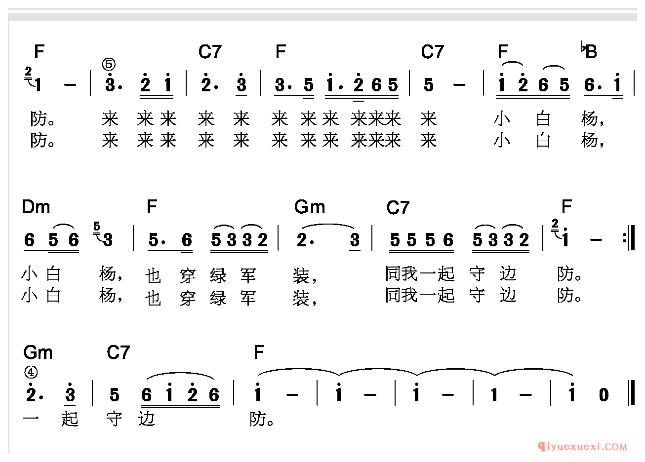Click the Dm chord label

36,207
